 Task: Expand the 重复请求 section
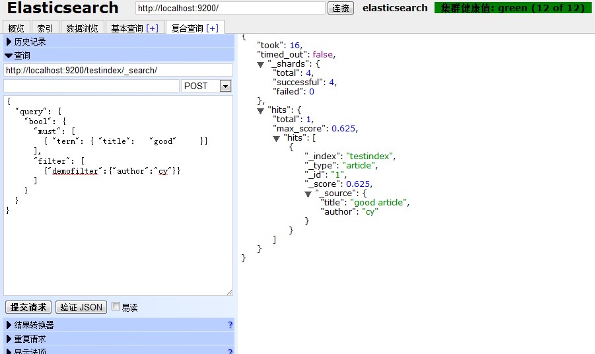pos(30,339)
